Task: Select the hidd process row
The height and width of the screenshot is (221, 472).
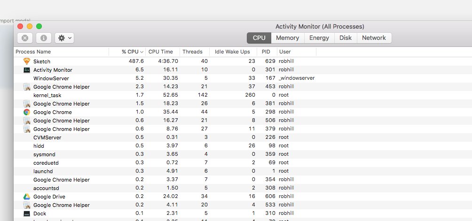Action: tap(243, 146)
